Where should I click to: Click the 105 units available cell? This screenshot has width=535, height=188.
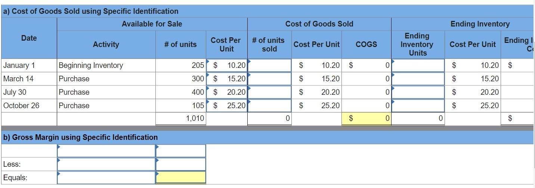pos(181,106)
